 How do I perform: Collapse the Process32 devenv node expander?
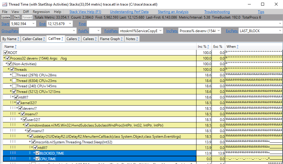point(4,58)
